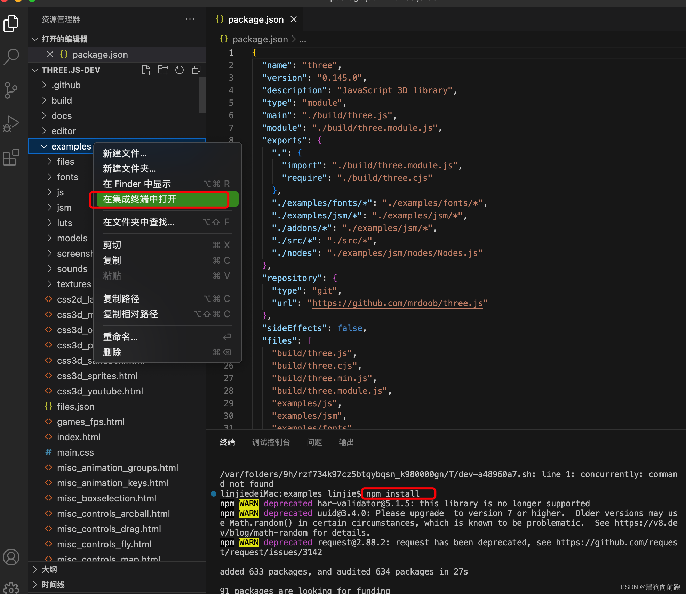The width and height of the screenshot is (686, 594).
Task: Open the Extensions view icon
Action: tap(11, 157)
